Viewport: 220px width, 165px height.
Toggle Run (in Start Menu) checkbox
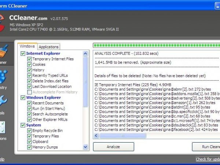29,109
